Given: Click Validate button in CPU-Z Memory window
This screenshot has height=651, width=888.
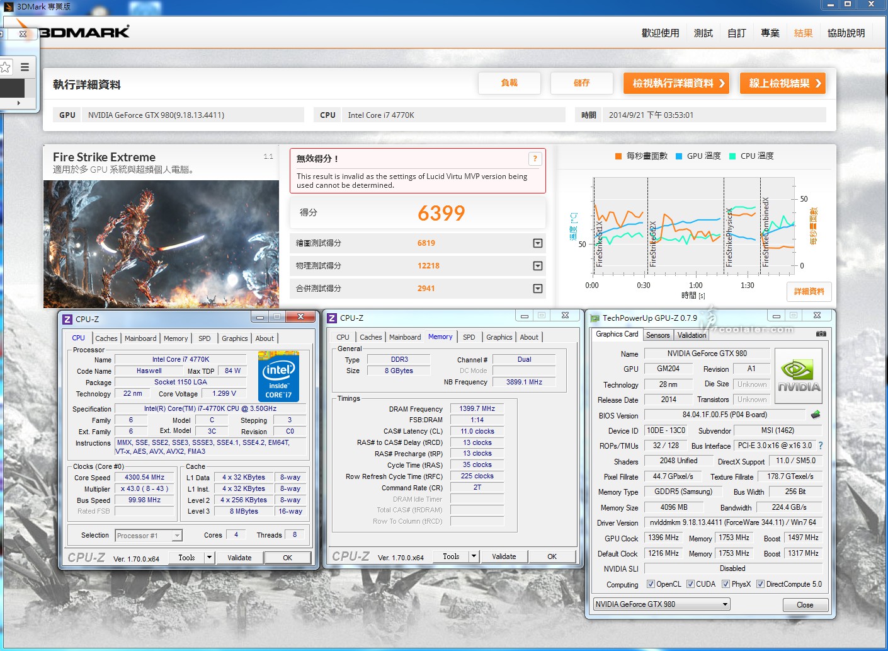Looking at the screenshot, I should coord(504,556).
